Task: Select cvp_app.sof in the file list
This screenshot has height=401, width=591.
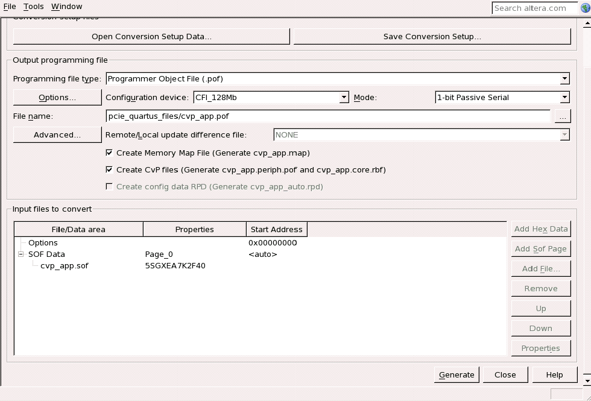Action: coord(65,266)
